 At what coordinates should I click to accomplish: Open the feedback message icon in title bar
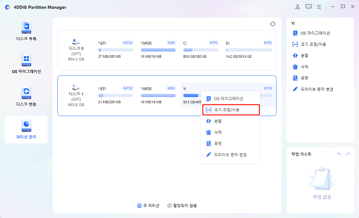[308, 7]
